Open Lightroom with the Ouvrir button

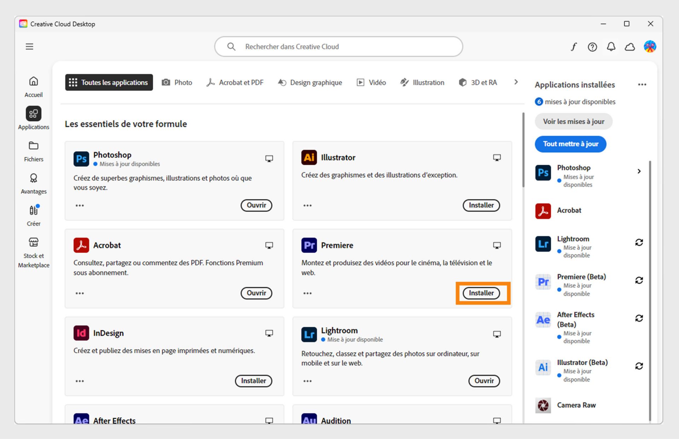(x=484, y=381)
